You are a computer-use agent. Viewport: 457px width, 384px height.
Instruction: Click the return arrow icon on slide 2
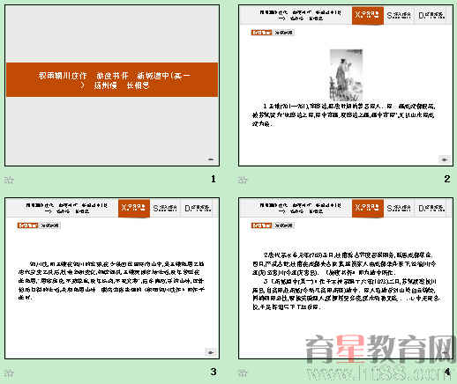(x=445, y=159)
